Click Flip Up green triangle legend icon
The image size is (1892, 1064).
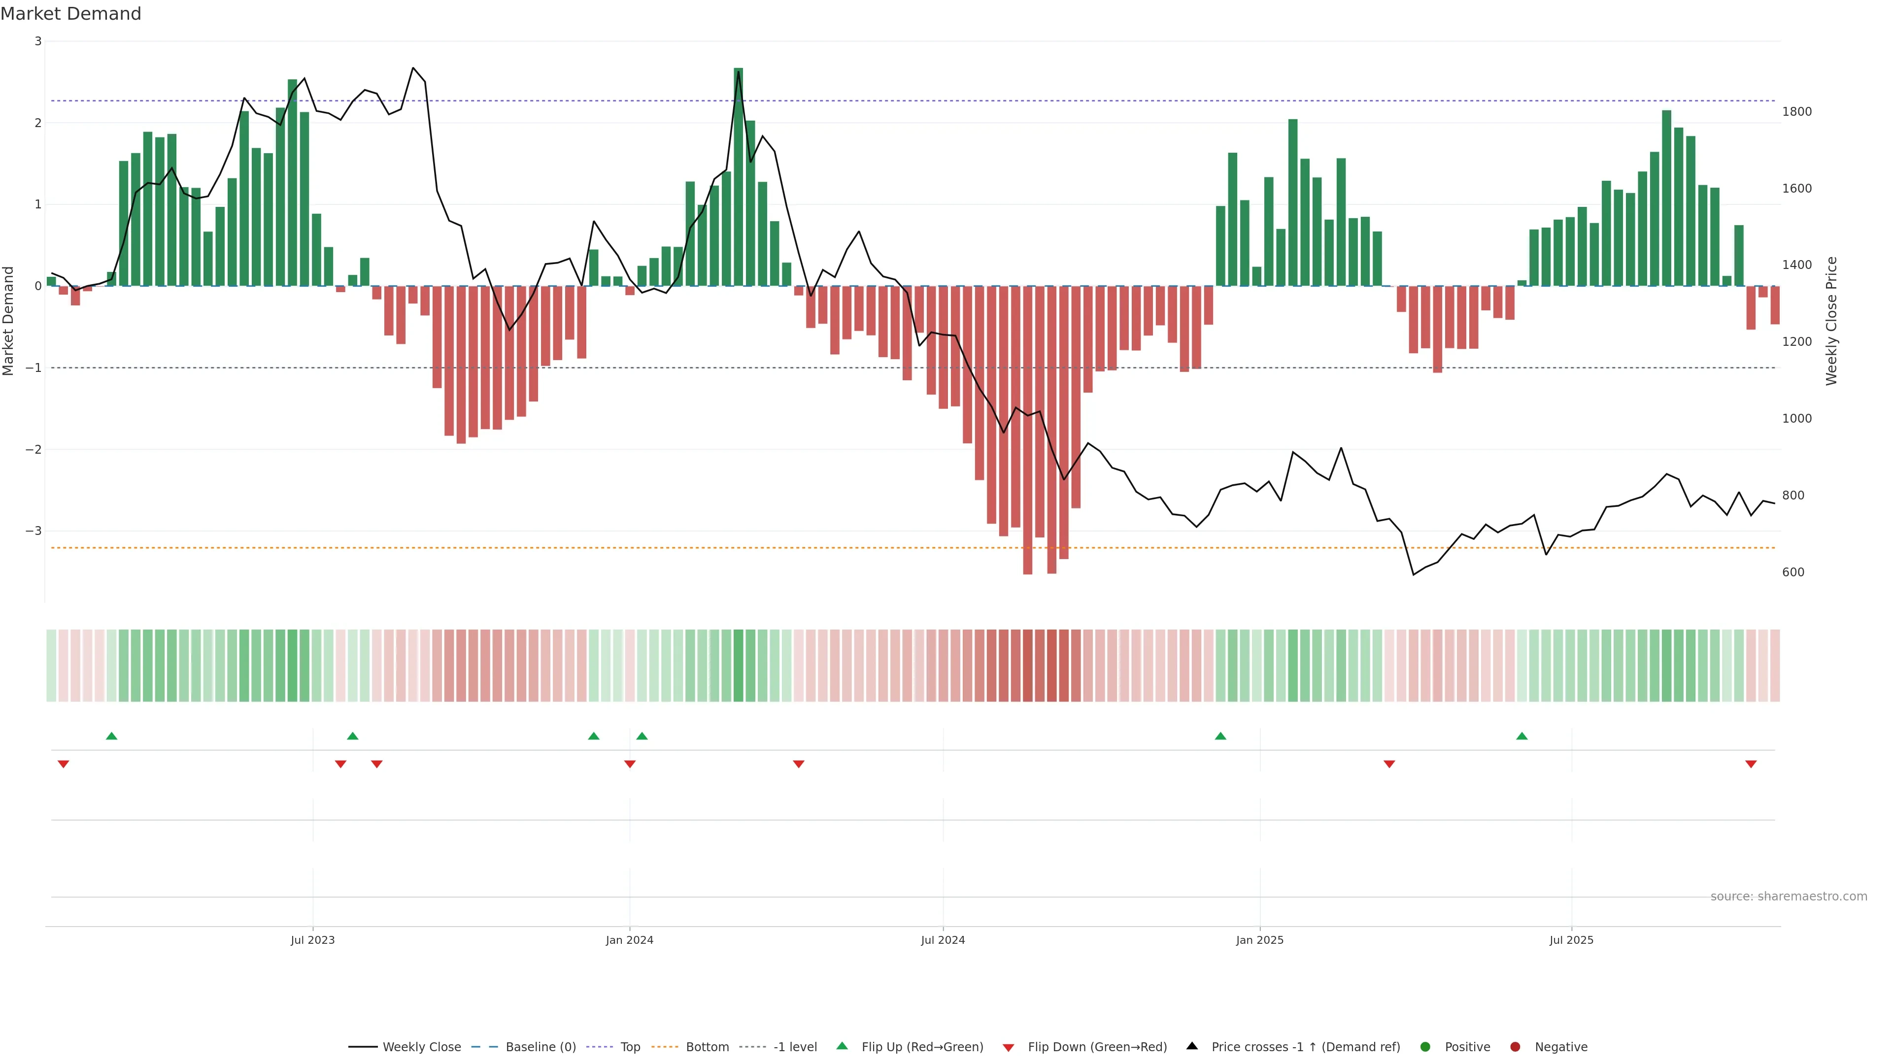tap(843, 1046)
